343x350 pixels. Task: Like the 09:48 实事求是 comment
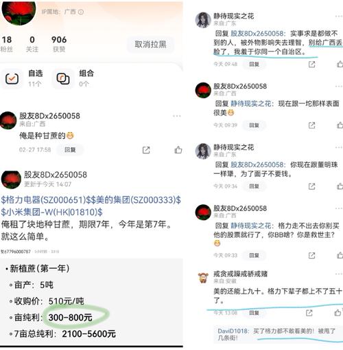coord(340,64)
